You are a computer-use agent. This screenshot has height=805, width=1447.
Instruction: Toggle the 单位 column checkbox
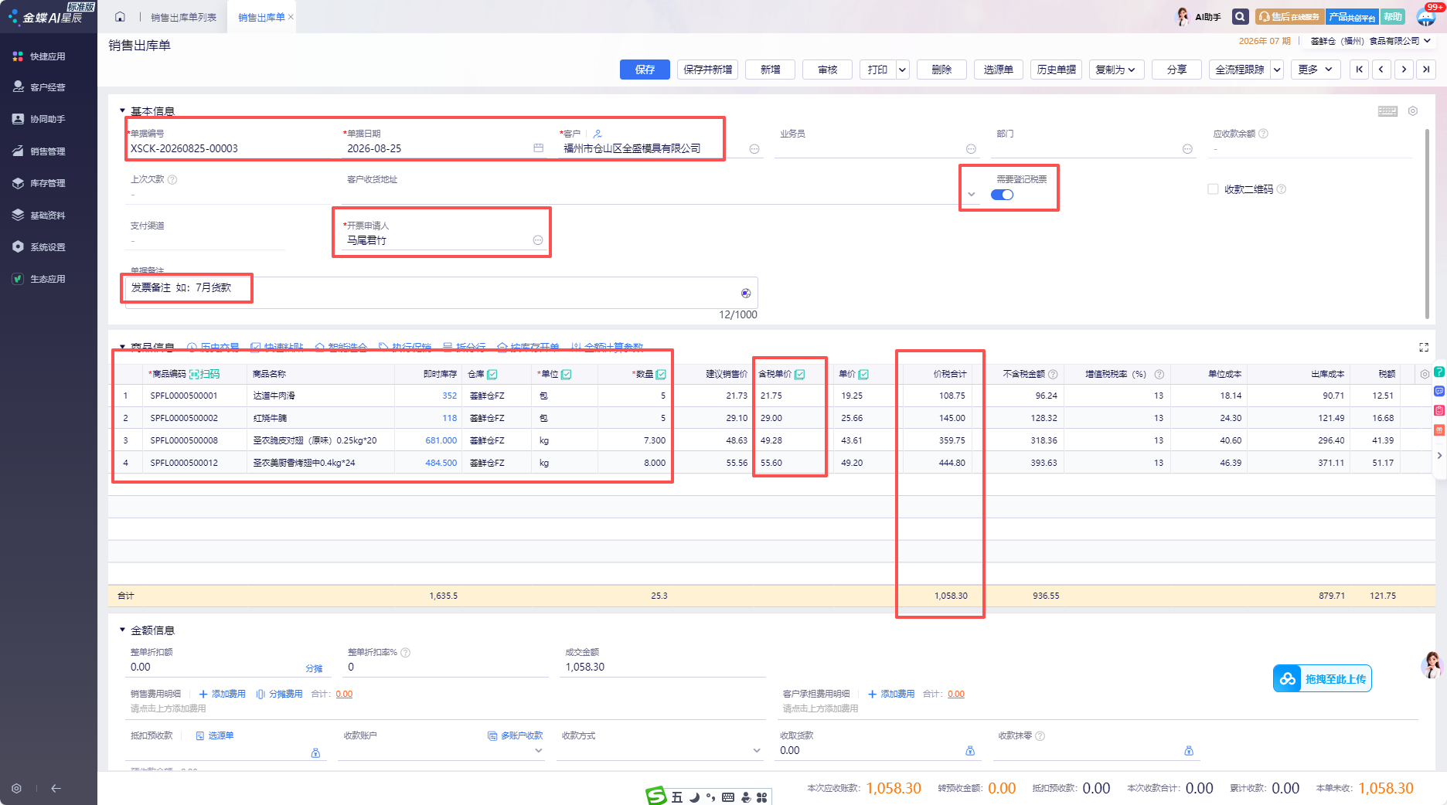click(566, 374)
